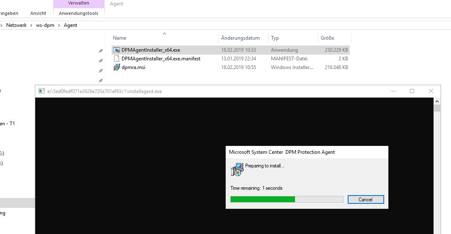The width and height of the screenshot is (451, 234).
Task: Navigate to ws-dpm in the address bar
Action: [45, 25]
